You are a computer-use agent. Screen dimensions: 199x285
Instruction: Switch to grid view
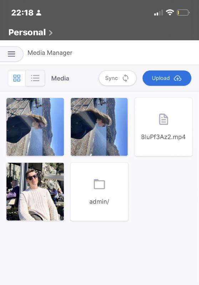point(17,78)
